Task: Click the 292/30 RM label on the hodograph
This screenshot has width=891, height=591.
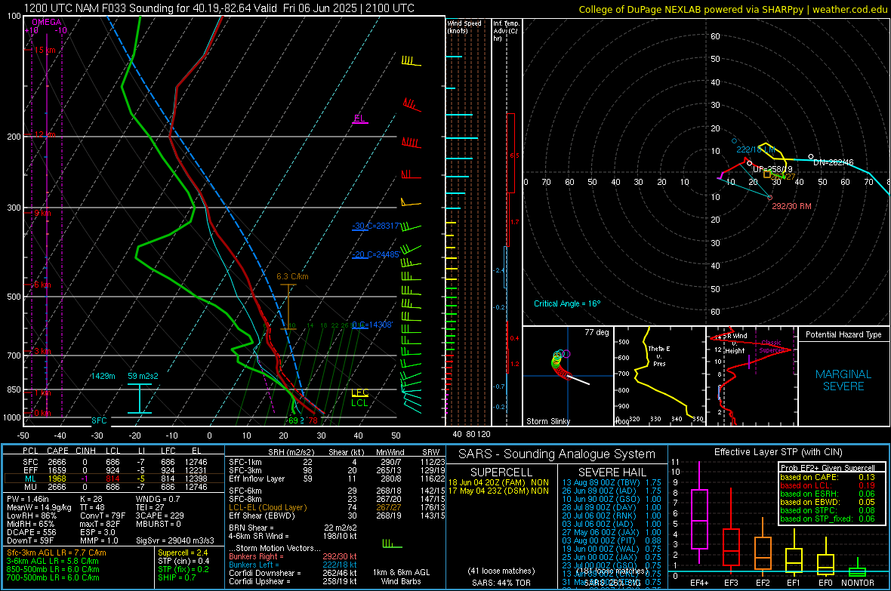Action: tap(791, 206)
